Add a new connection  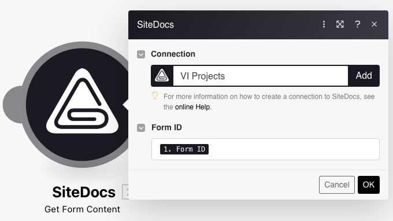[x=364, y=76]
